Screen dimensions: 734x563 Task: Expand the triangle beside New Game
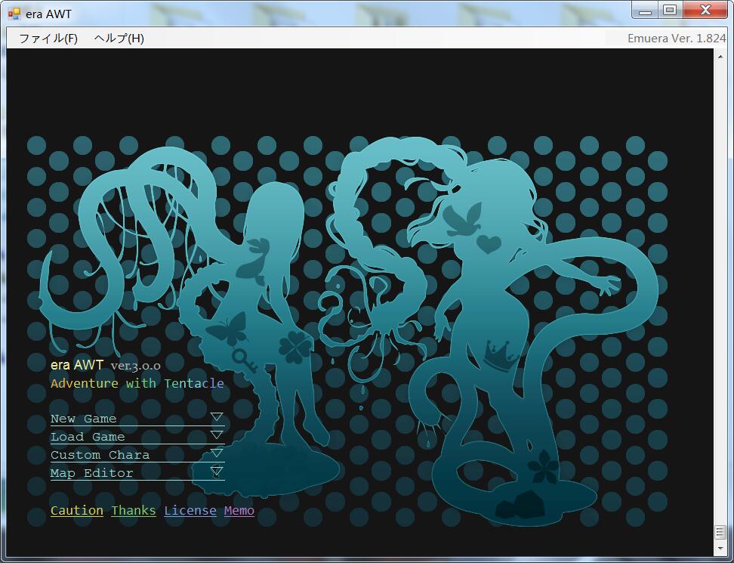[216, 417]
